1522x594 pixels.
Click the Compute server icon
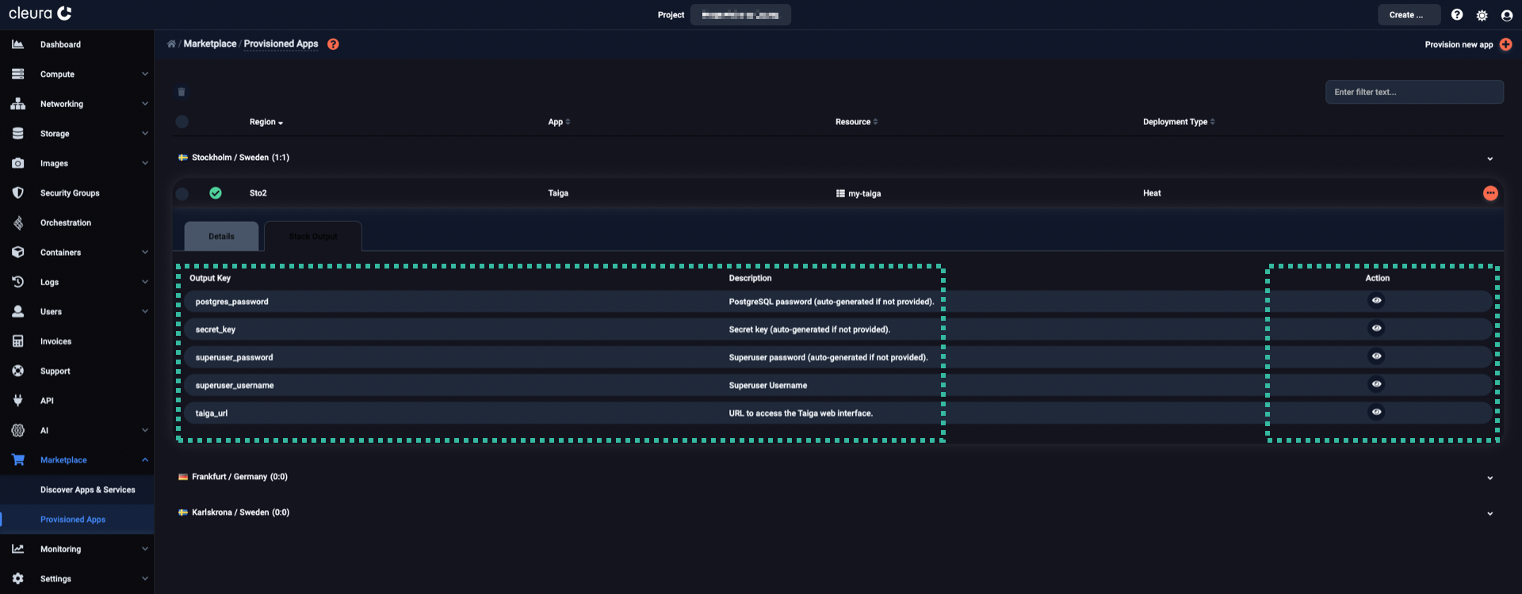point(17,74)
